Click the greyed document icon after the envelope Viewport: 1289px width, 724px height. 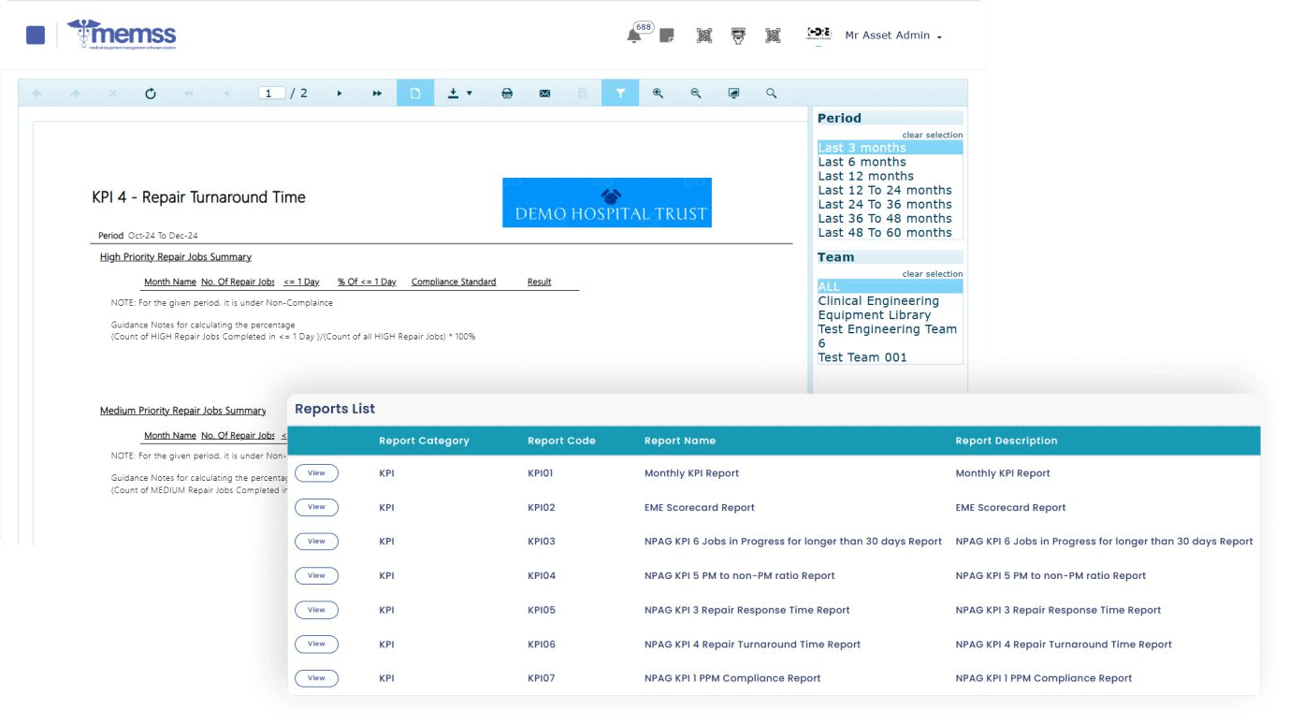click(x=582, y=94)
